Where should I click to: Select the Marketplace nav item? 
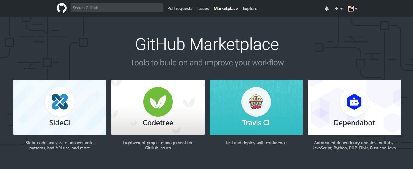(x=226, y=8)
